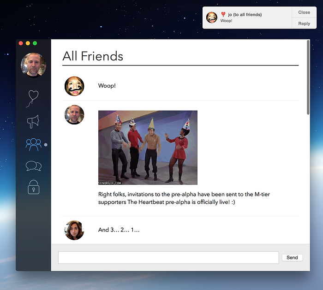Reply to jo's notification
Screen dimensions: 323x290
(304, 24)
